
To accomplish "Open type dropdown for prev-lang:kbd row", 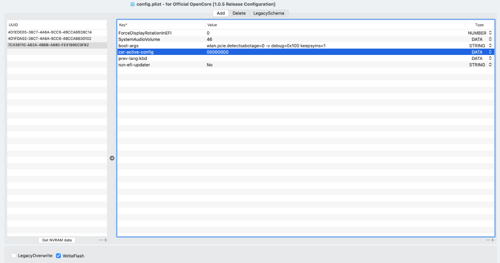I will pos(490,59).
